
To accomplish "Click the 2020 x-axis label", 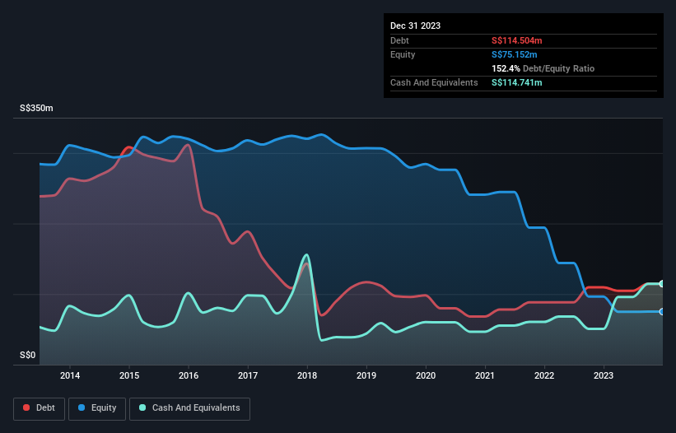I will coord(426,375).
